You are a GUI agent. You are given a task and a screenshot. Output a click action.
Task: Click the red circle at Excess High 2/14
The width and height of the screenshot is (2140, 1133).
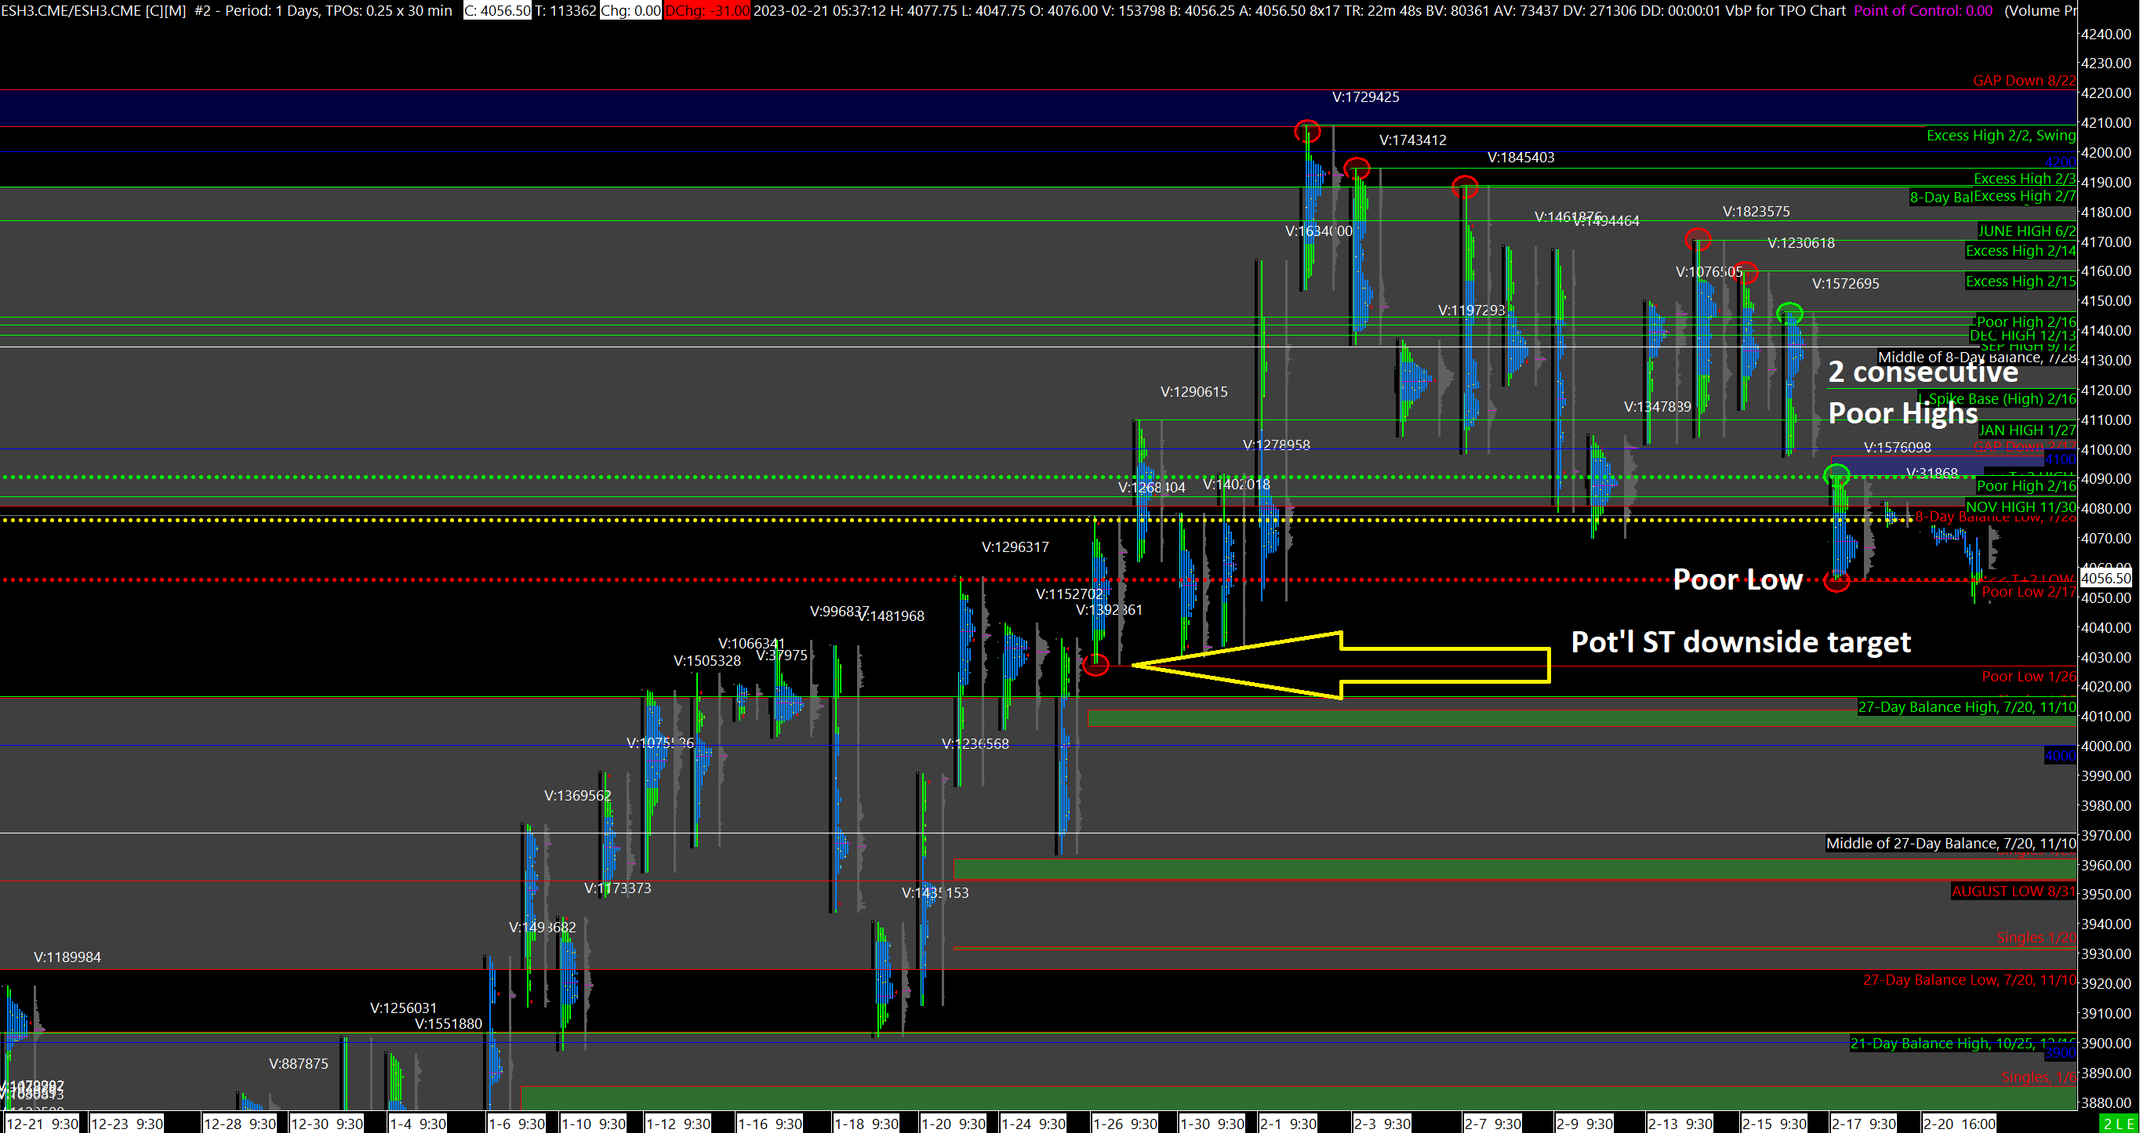pyautogui.click(x=1697, y=240)
